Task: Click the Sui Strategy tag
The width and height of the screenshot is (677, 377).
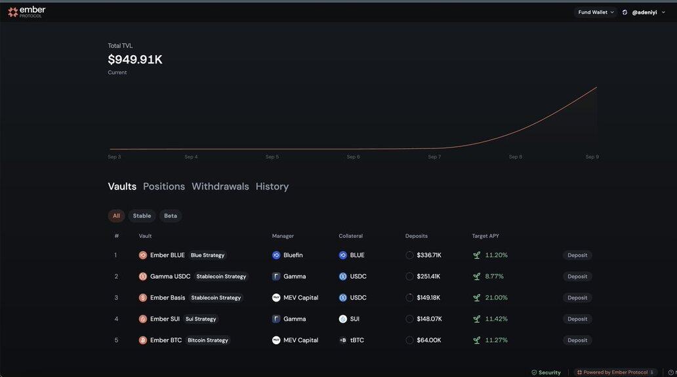Action: point(201,319)
